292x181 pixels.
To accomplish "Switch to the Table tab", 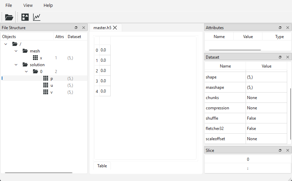I will click(102, 166).
